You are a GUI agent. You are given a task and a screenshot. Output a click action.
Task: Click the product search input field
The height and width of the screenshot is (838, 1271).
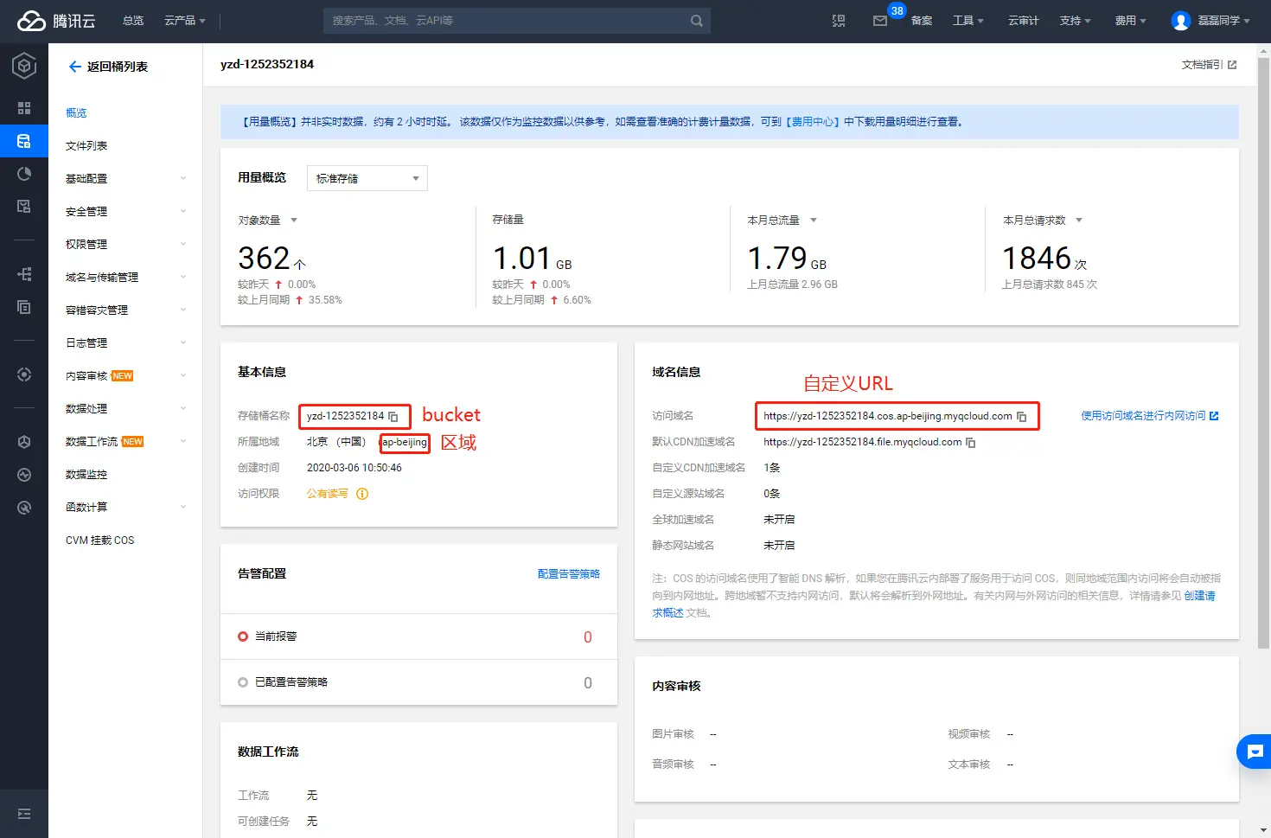click(x=506, y=21)
